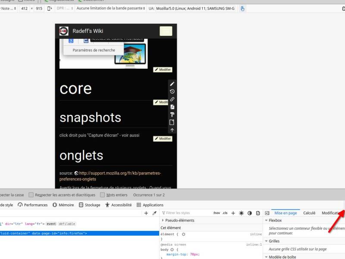Toggle touch simulation hand icon
Viewport: 345px width, 259px height.
pyautogui.click(x=242, y=9)
